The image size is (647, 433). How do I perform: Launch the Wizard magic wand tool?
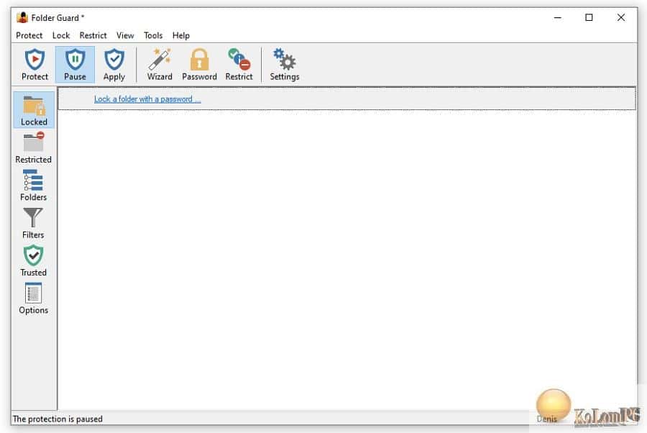[160, 65]
